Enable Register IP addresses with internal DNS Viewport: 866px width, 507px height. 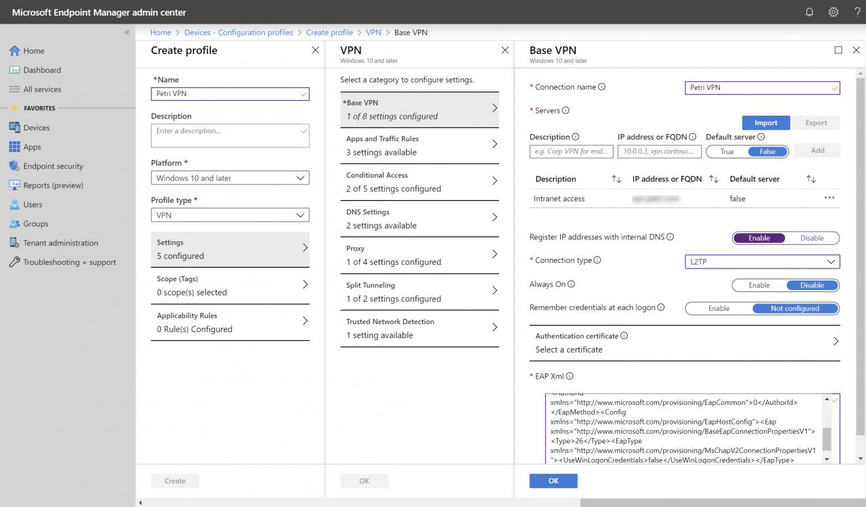(759, 238)
